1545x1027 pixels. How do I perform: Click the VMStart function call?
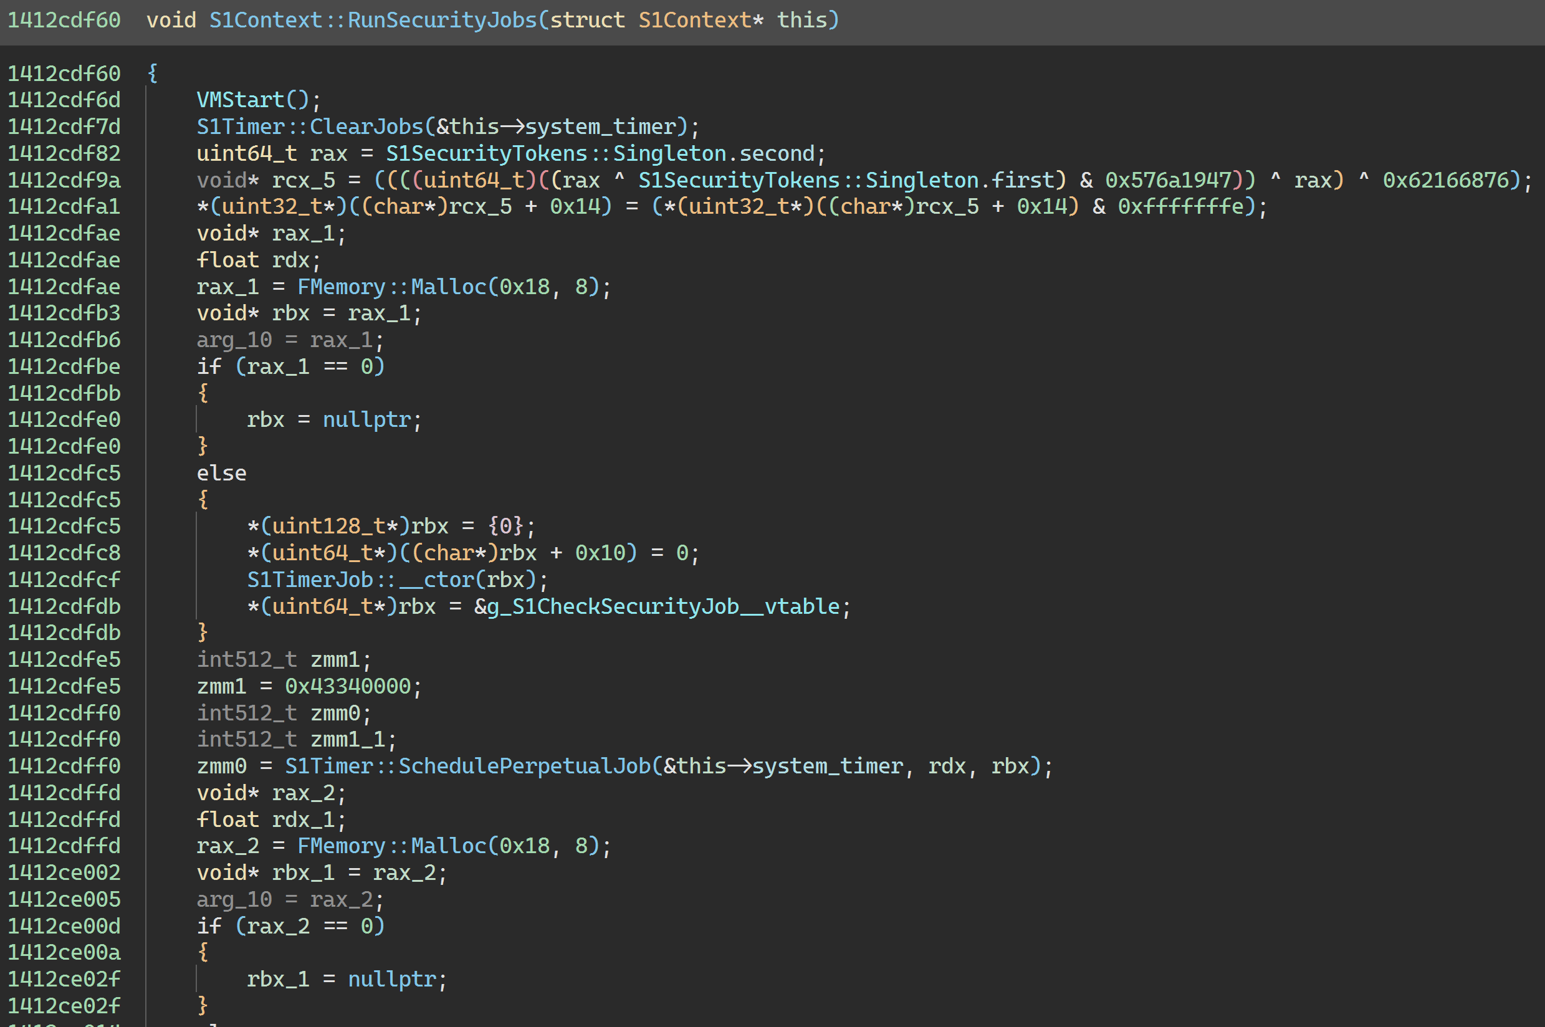pos(241,100)
